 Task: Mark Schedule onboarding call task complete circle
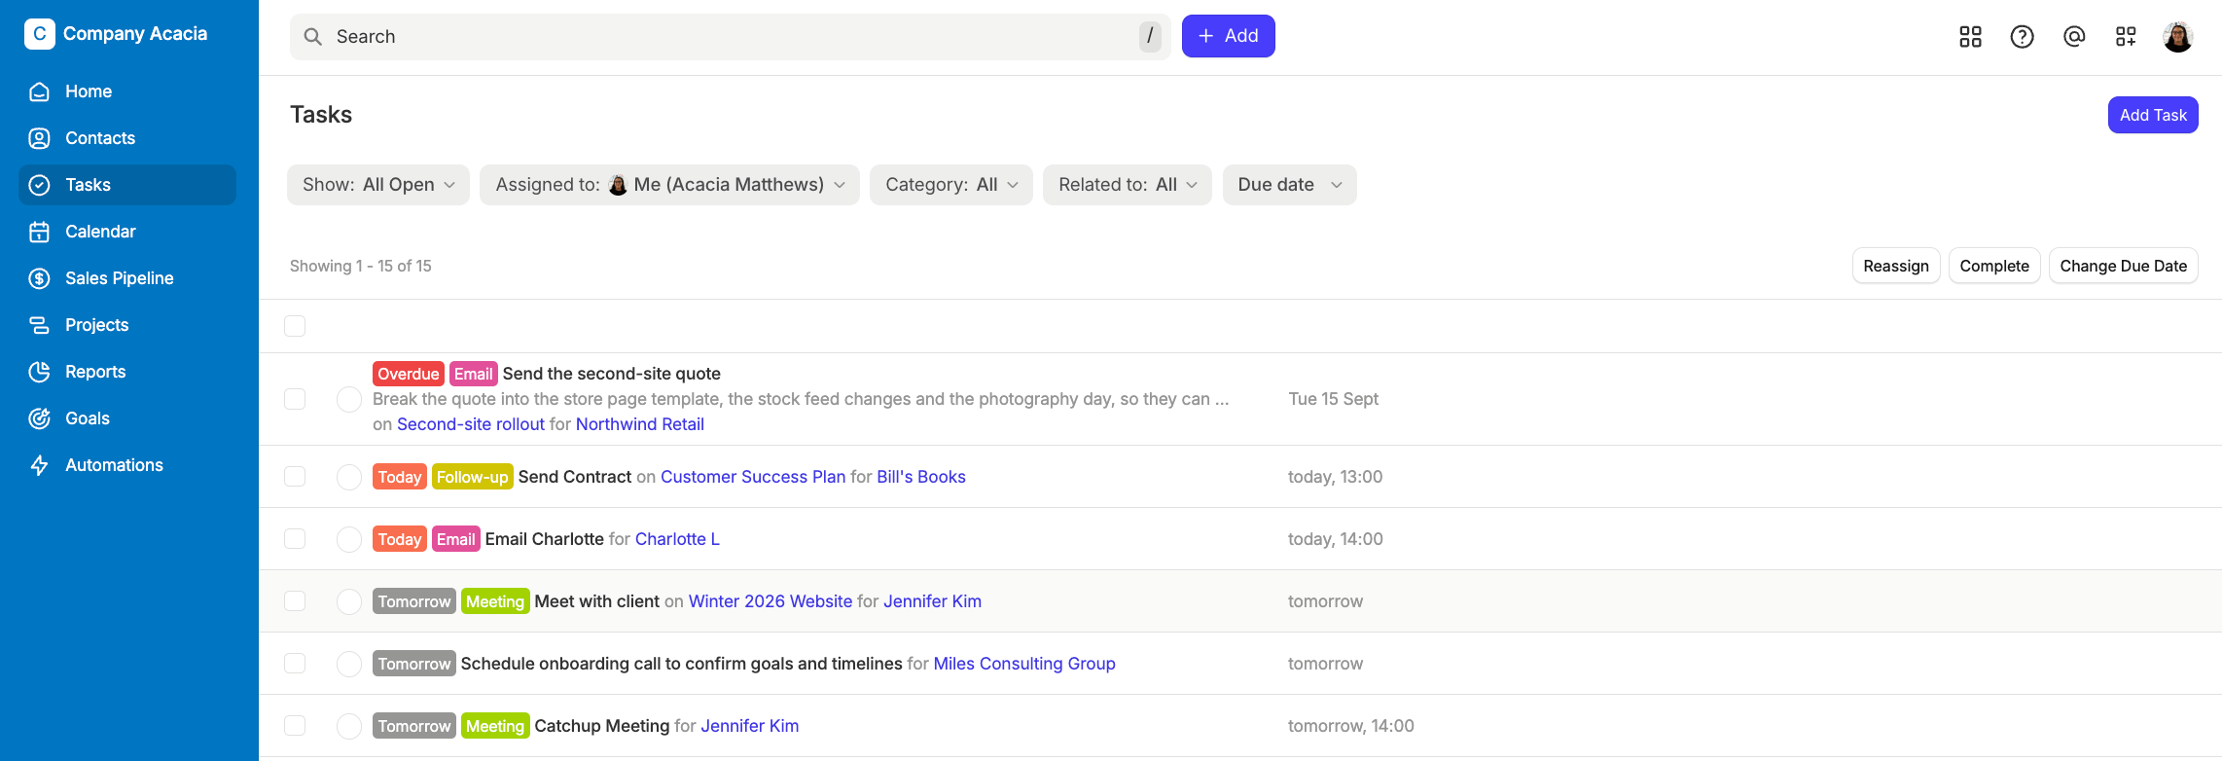tap(349, 664)
